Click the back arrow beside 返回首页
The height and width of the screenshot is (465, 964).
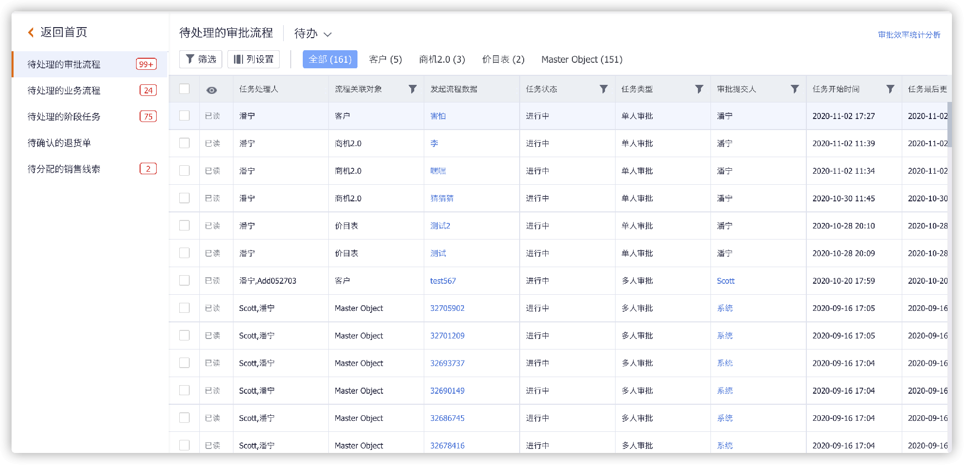click(x=31, y=33)
